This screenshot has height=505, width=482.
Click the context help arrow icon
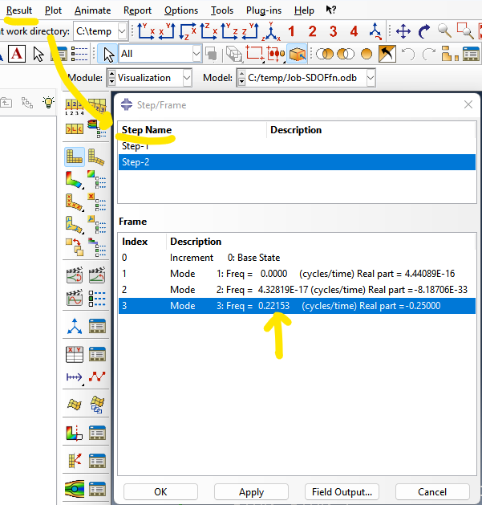click(x=330, y=10)
